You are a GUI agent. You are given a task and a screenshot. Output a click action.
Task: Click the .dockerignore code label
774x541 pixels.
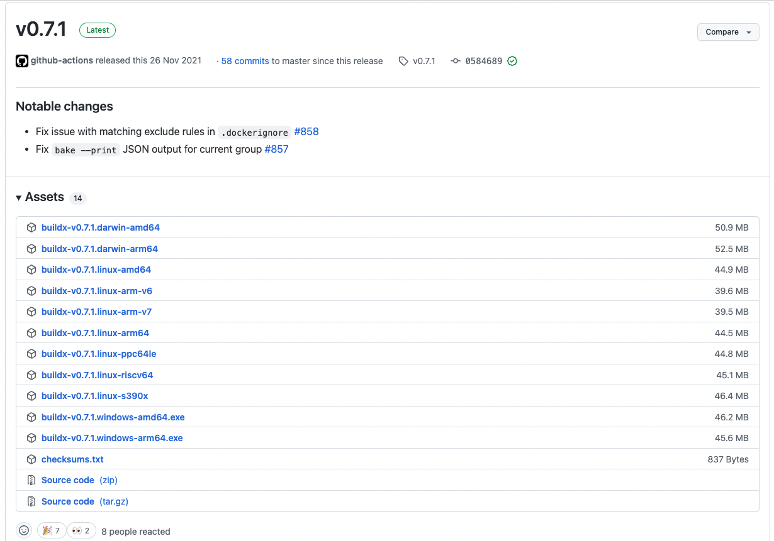(254, 133)
